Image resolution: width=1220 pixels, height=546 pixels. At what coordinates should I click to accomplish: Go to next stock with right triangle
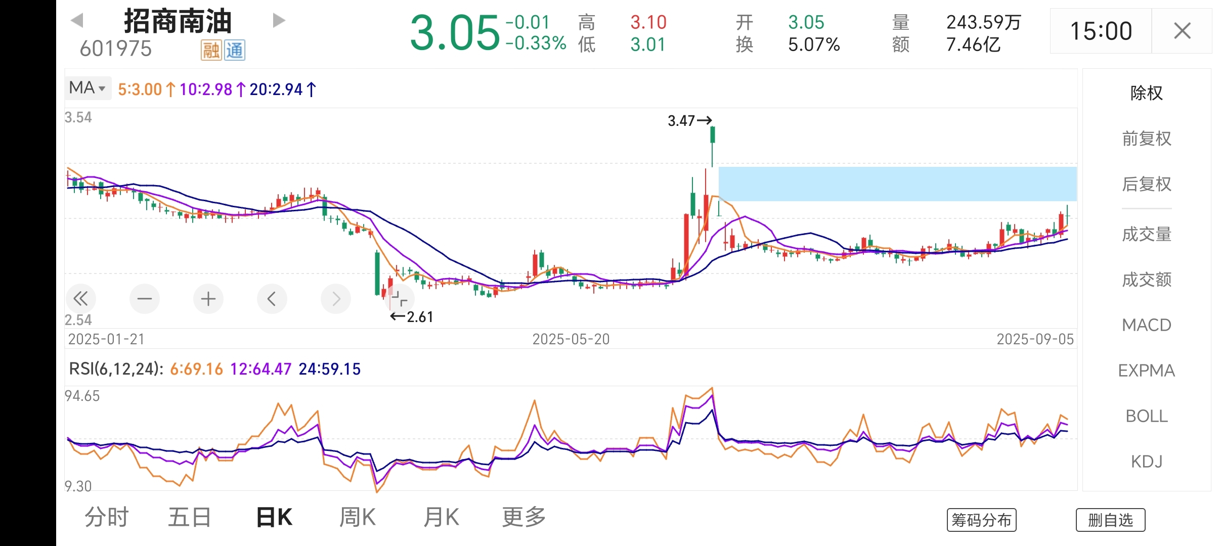tap(279, 21)
